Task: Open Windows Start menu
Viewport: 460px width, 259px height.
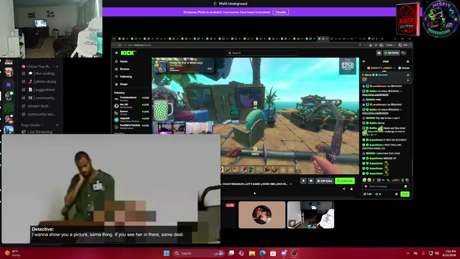Action: [x=166, y=253]
